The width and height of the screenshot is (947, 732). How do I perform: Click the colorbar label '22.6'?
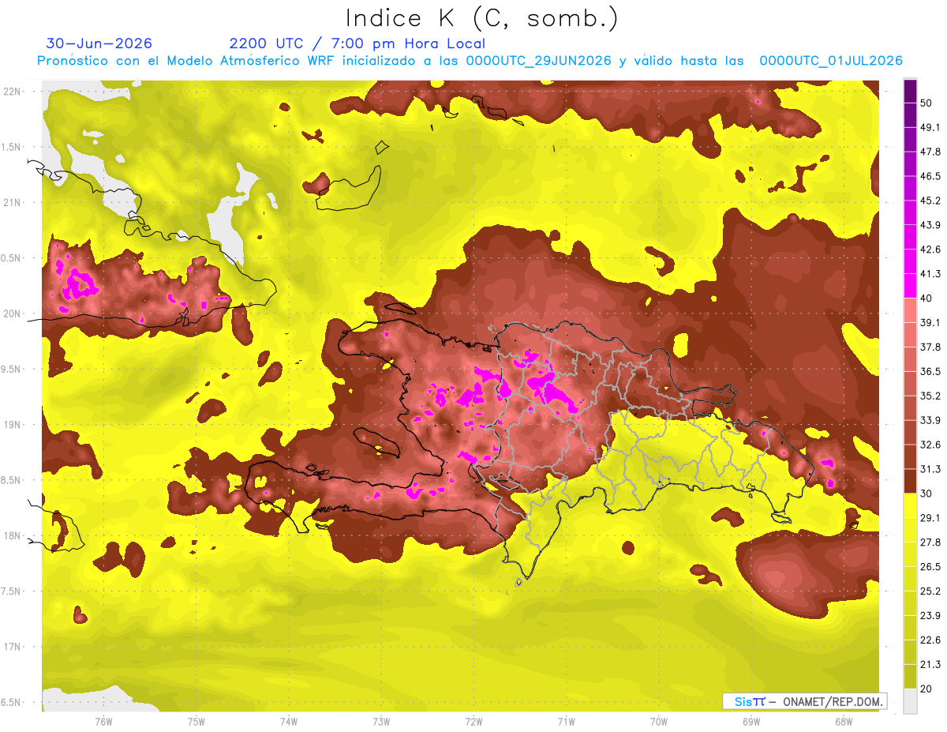[x=930, y=640]
